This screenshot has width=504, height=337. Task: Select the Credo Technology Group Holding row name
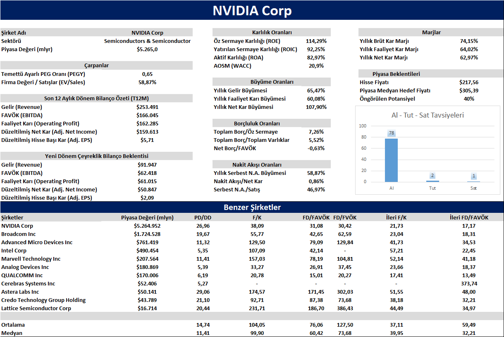pos(43,300)
